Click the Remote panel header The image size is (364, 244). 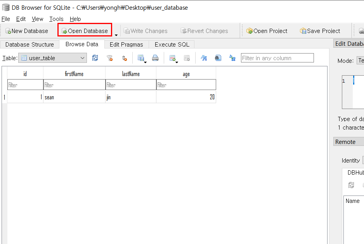coord(349,142)
